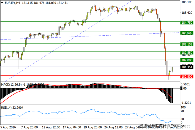Click the current price 181.451 black label
This screenshot has width=195, height=130.
[187, 67]
